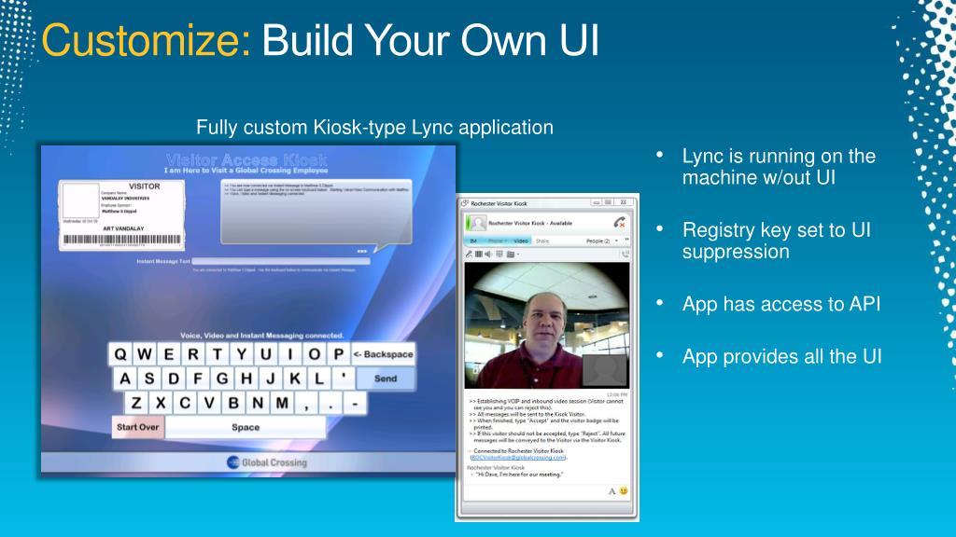Click the Instant Message Text field
Viewport: 956px width, 537px height.
(281, 261)
